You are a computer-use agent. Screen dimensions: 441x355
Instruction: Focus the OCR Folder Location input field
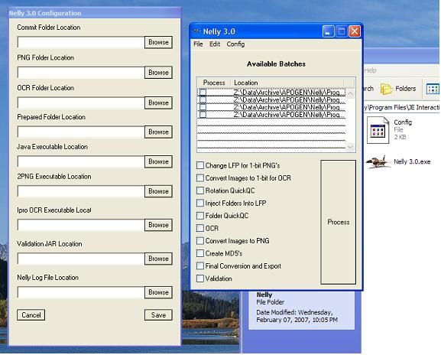(81, 103)
